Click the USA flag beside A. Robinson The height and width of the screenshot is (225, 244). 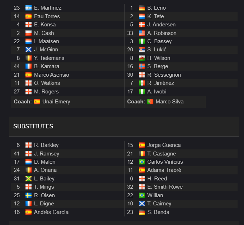point(142,33)
